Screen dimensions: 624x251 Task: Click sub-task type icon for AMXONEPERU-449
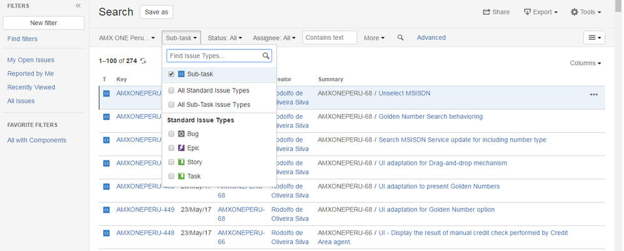pyautogui.click(x=106, y=210)
